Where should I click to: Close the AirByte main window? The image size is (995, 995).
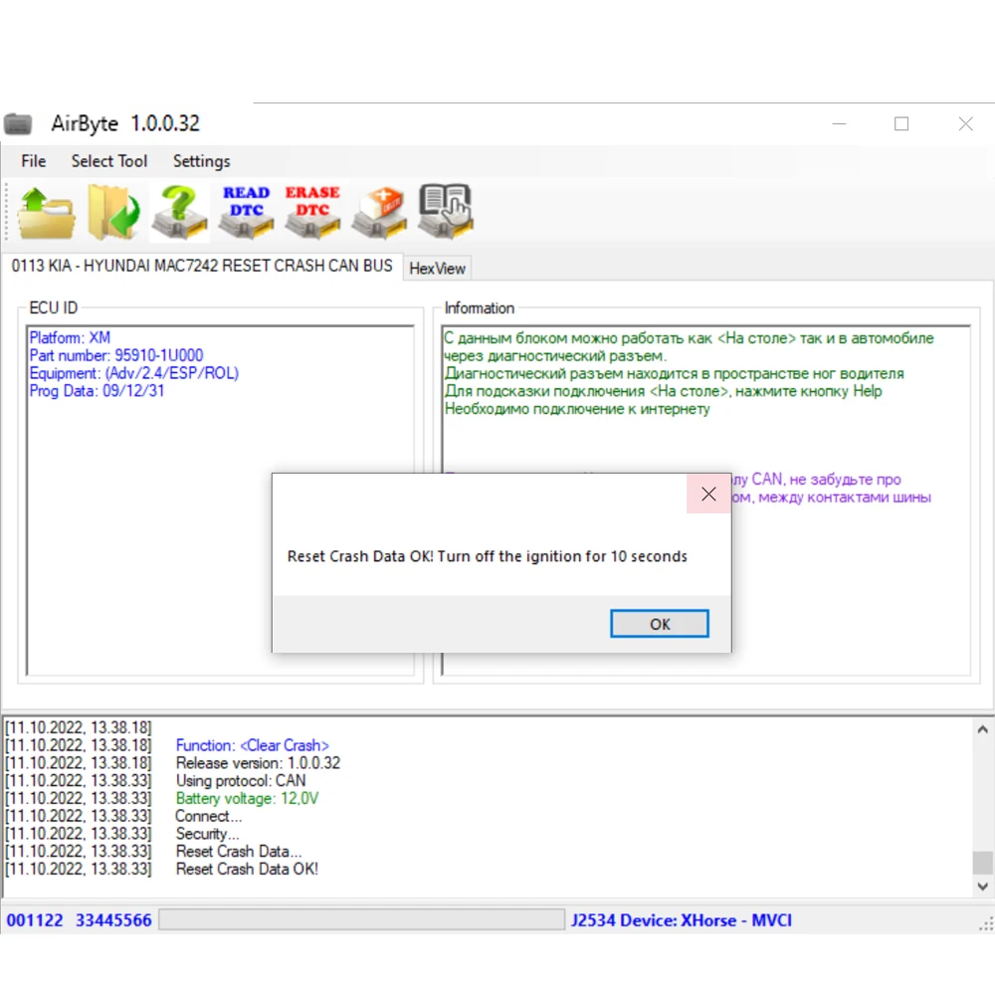click(965, 123)
